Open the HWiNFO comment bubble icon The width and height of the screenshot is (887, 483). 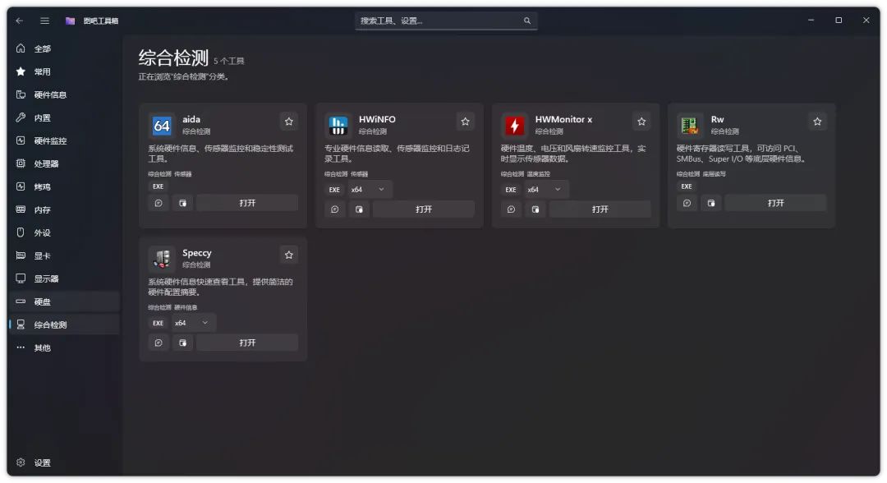pyautogui.click(x=335, y=209)
